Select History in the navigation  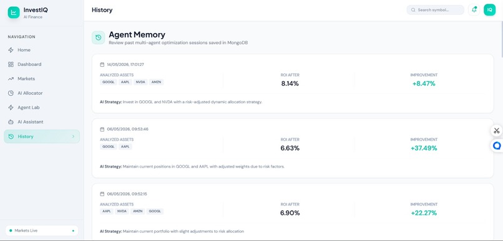(x=42, y=136)
